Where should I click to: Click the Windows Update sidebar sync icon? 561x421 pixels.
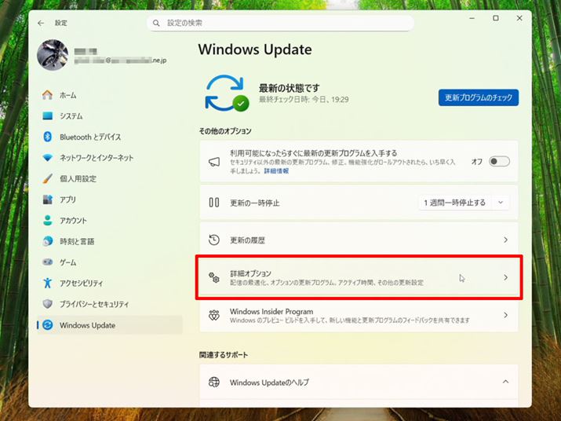pos(47,325)
